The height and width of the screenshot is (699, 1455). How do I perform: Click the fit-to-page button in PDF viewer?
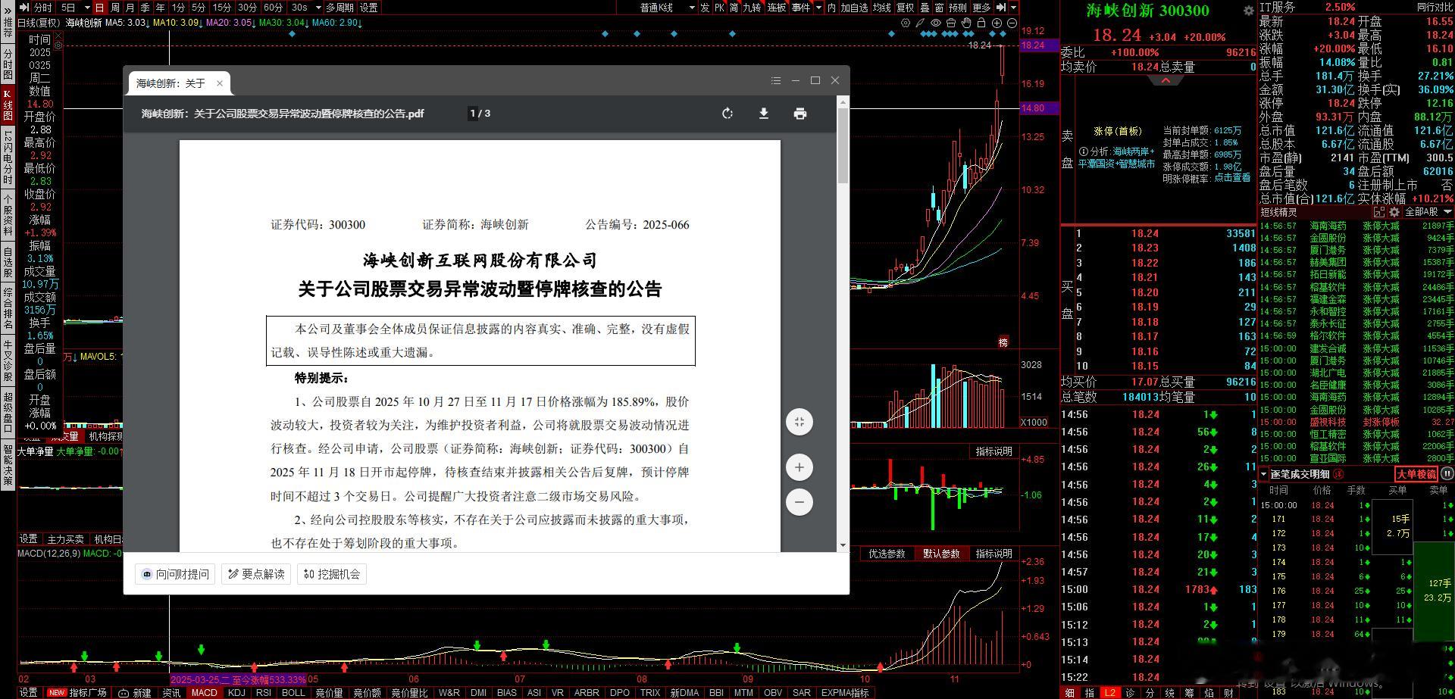coord(799,422)
